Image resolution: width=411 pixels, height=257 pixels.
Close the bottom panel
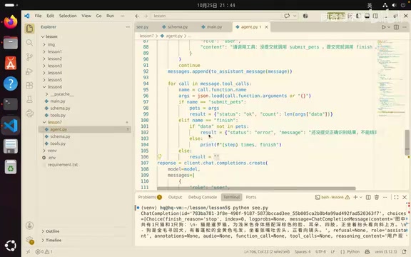(405, 197)
